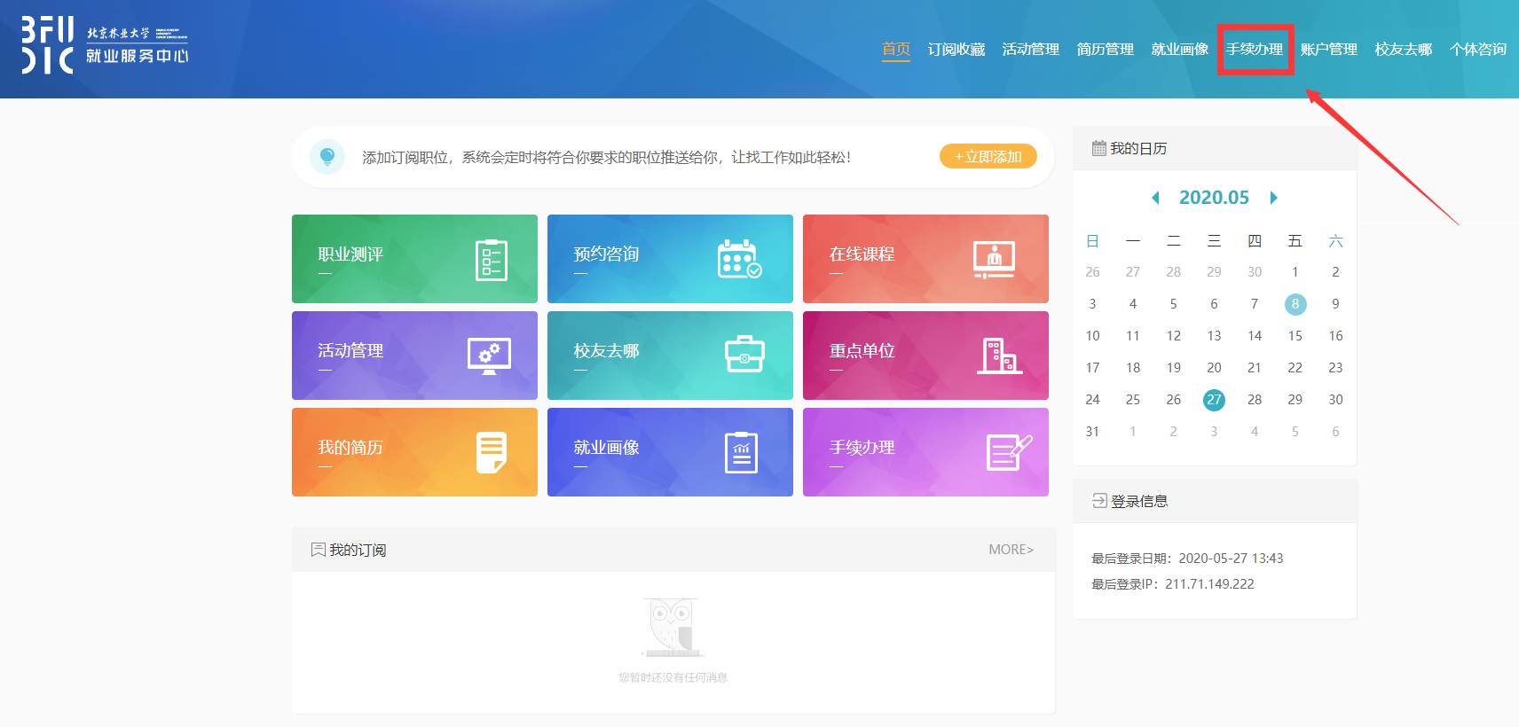Open 手续办理 in top navigation
The height and width of the screenshot is (727, 1519).
1255,50
